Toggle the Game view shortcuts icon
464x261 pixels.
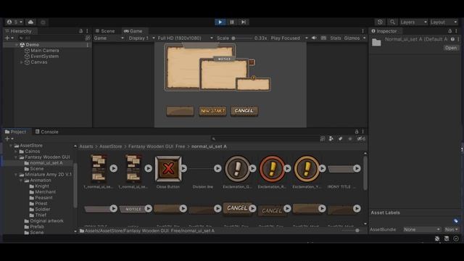click(323, 38)
